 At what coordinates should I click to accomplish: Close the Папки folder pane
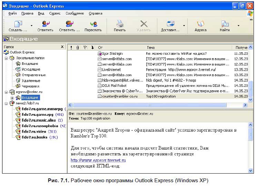(62, 47)
